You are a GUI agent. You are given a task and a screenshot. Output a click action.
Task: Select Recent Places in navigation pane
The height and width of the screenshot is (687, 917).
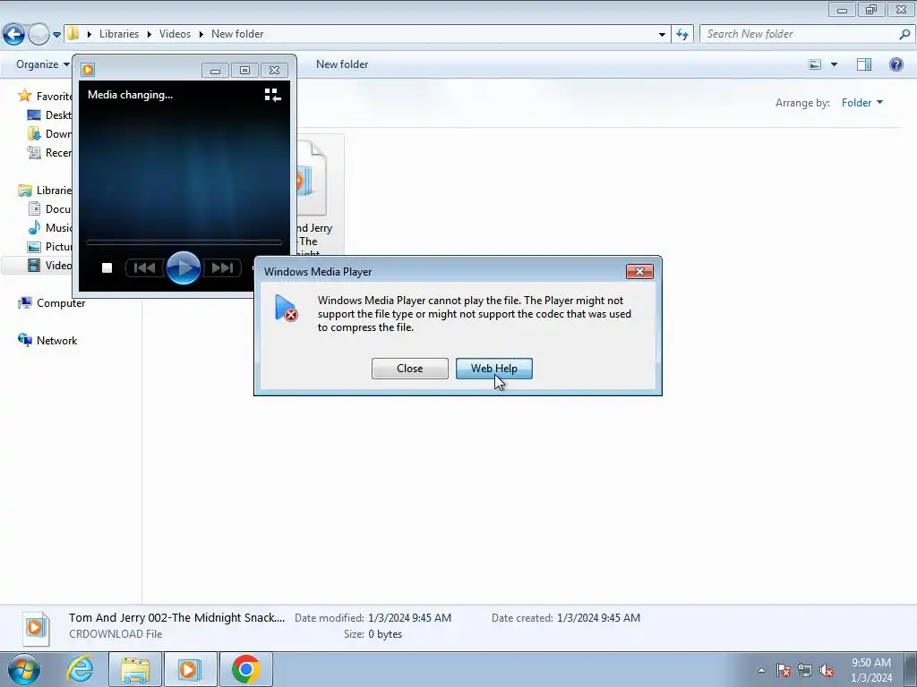(50, 152)
